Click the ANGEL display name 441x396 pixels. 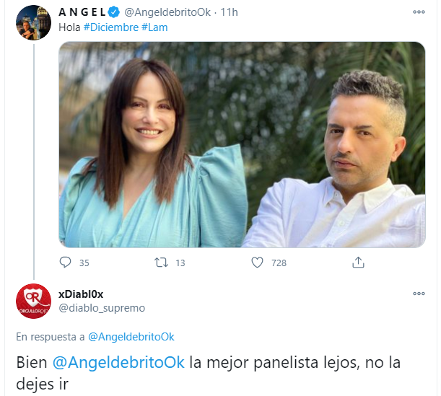click(82, 12)
